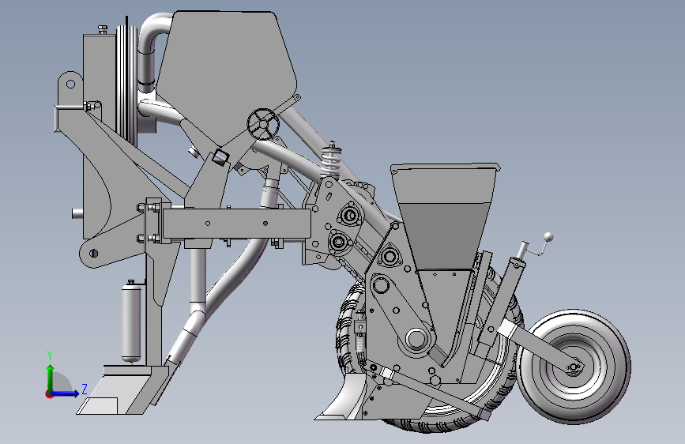The image size is (685, 444).
Task: Click the blue Z axis of the triad
Action: [x=66, y=393]
